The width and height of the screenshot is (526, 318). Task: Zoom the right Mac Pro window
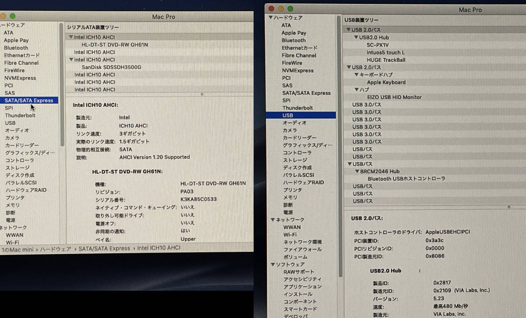coord(290,9)
